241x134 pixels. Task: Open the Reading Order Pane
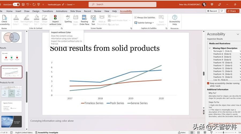point(84,20)
